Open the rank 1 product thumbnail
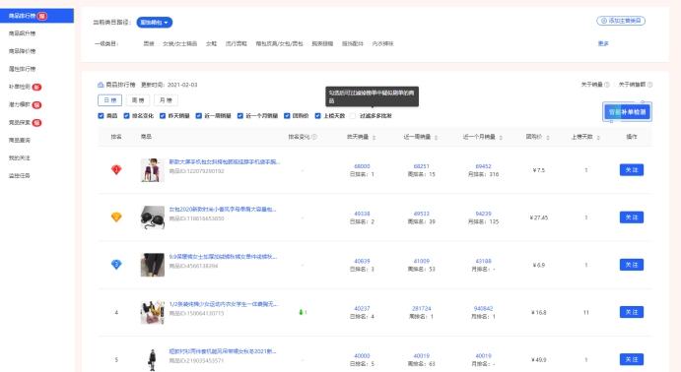681x372 pixels. 153,170
